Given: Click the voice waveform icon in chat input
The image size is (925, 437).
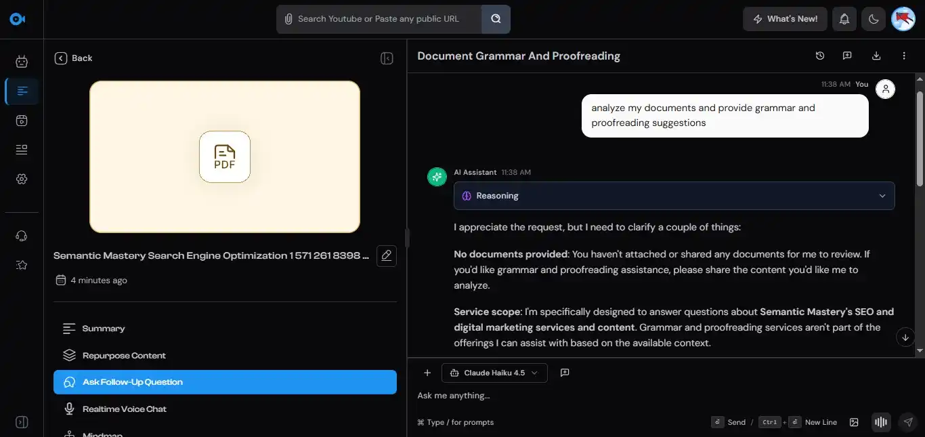Looking at the screenshot, I should point(880,422).
